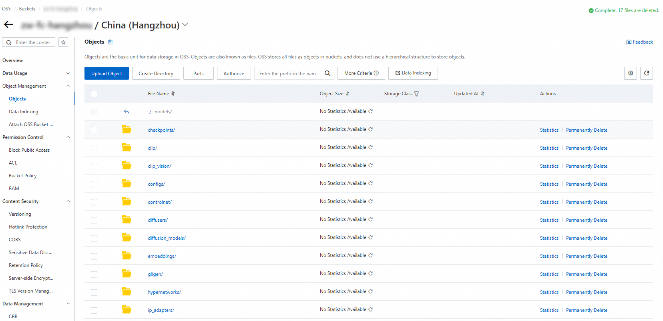Select the clip_vision/ row checkbox

click(94, 166)
